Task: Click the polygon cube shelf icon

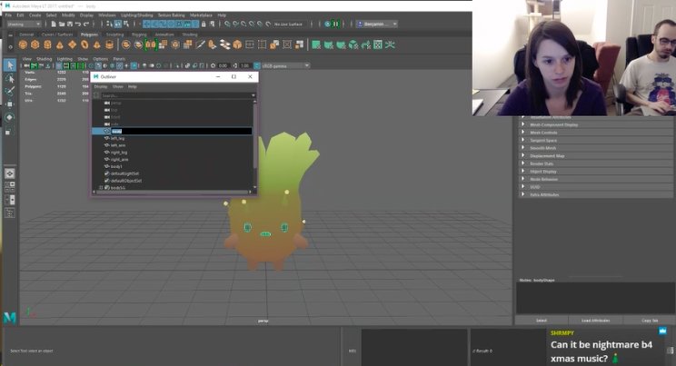Action: coord(35,44)
